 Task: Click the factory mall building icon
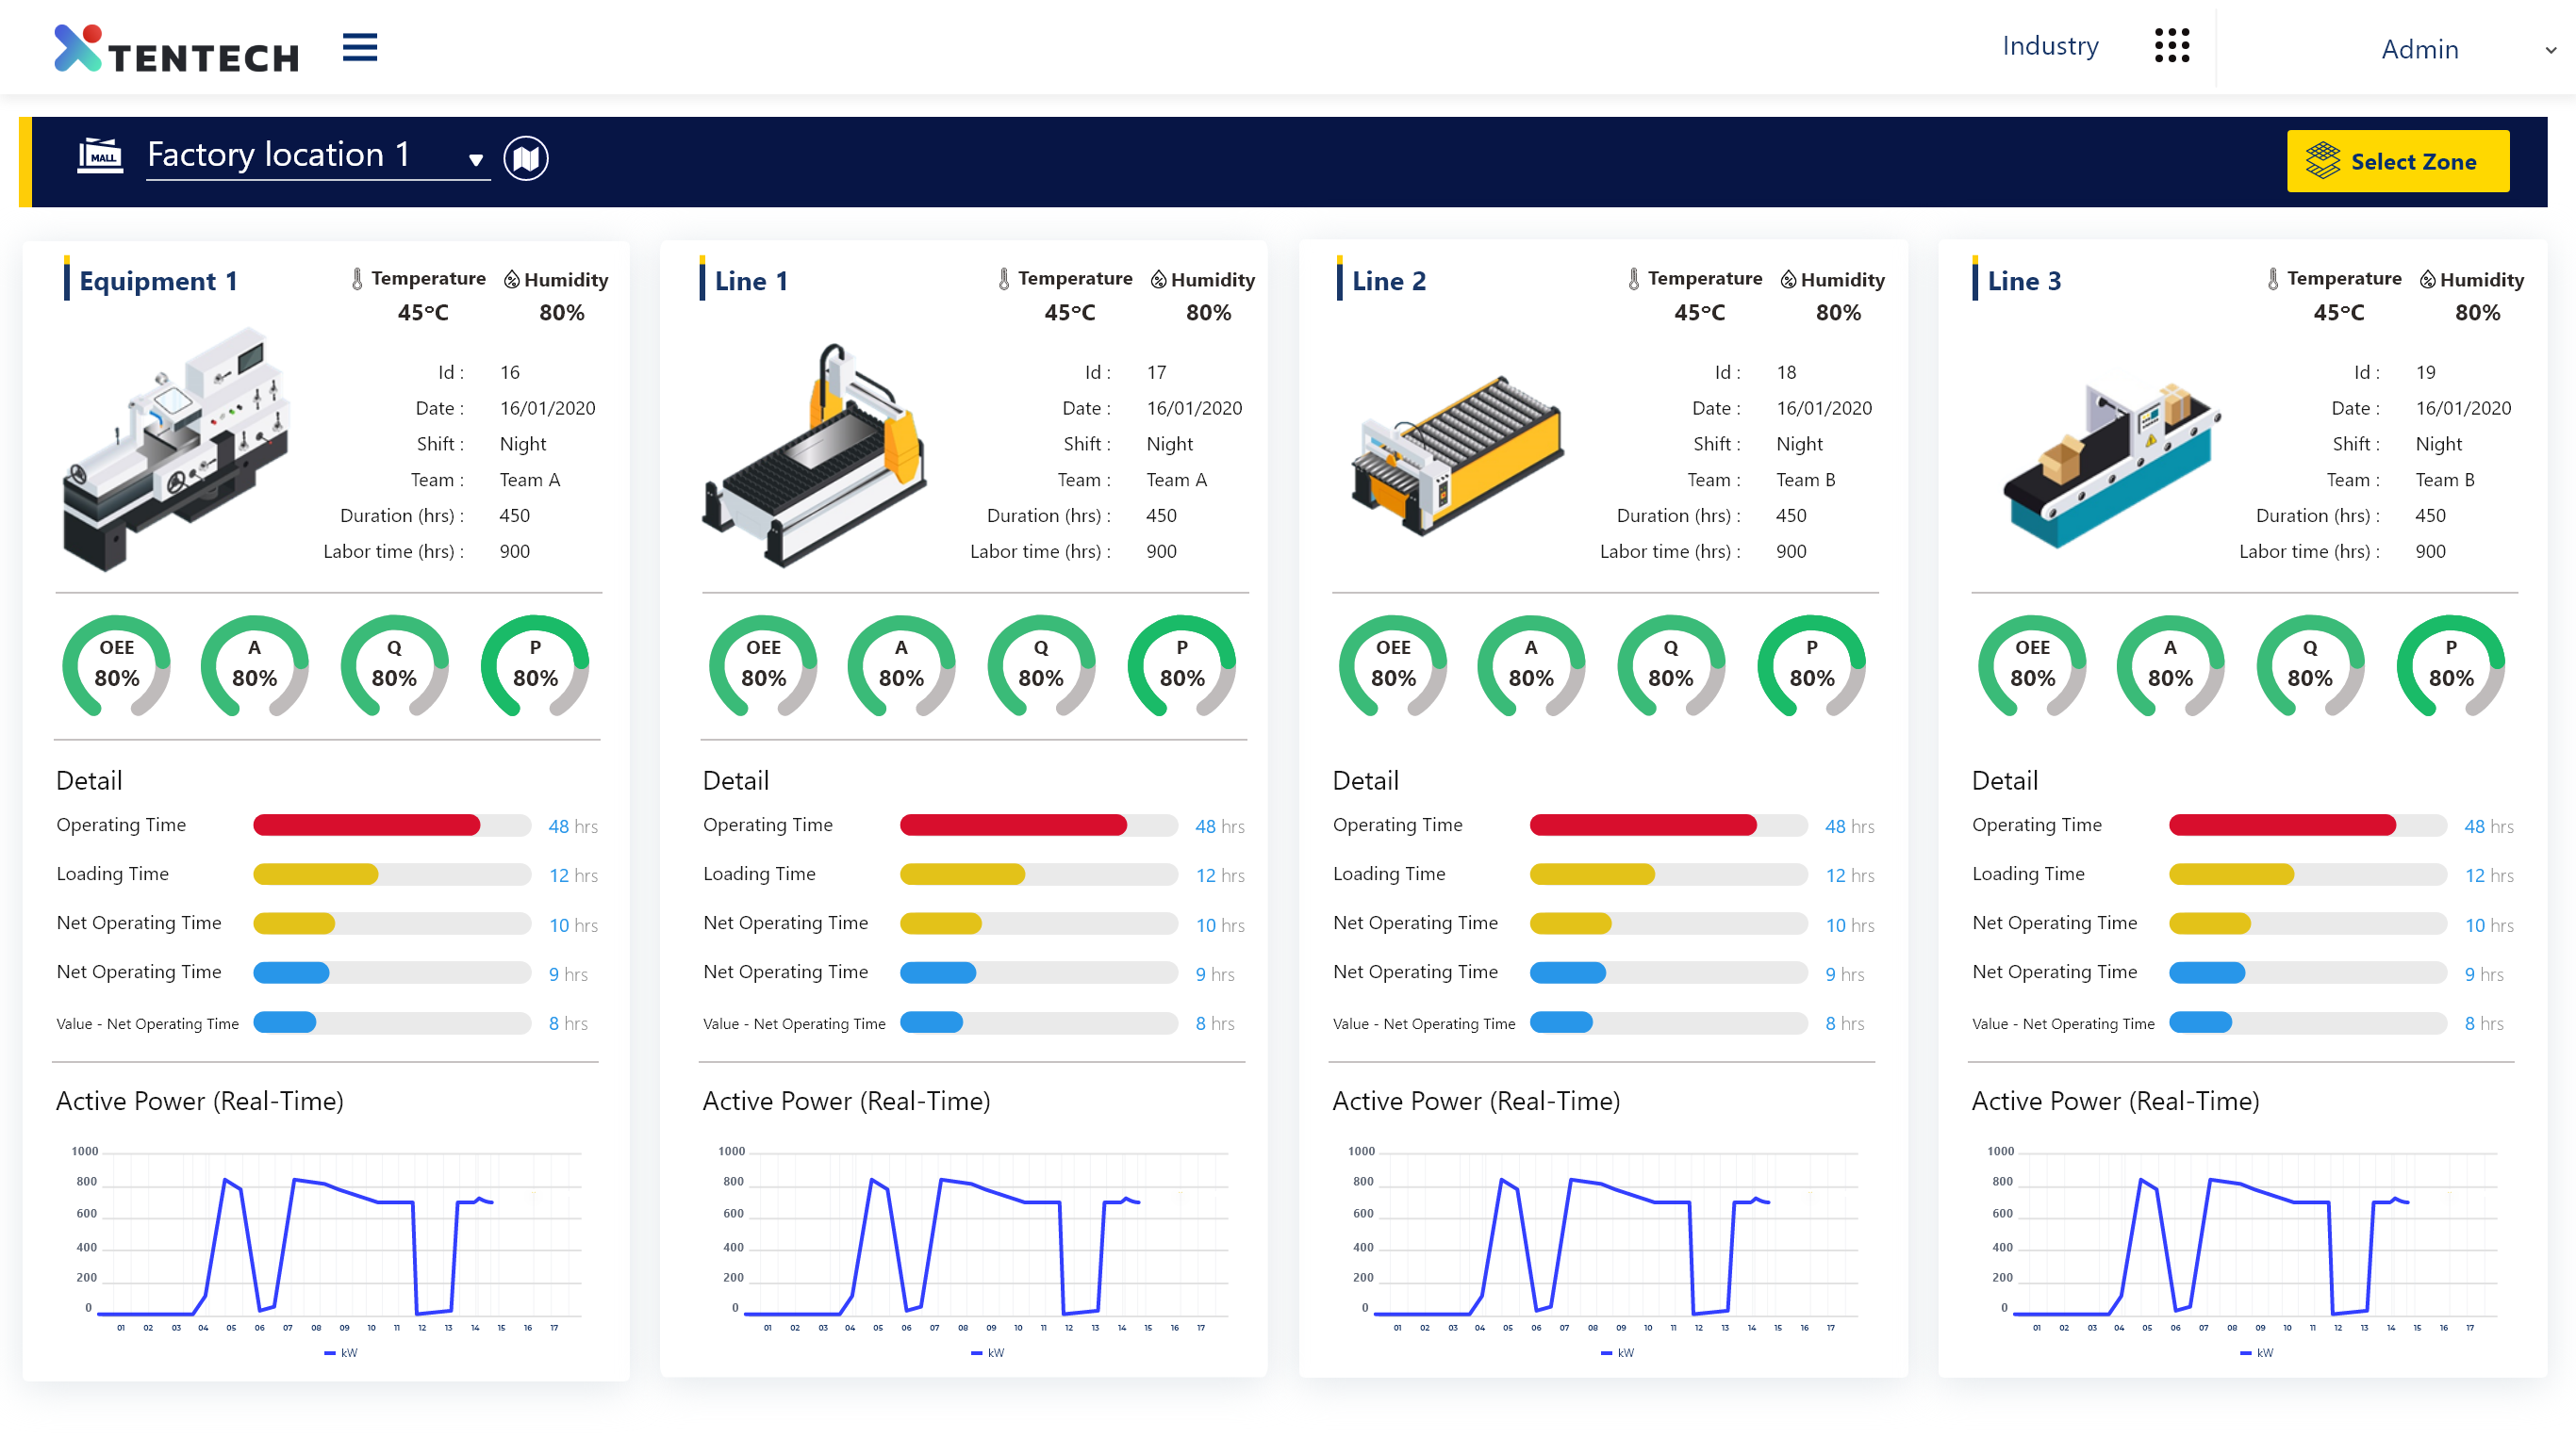pos(100,155)
